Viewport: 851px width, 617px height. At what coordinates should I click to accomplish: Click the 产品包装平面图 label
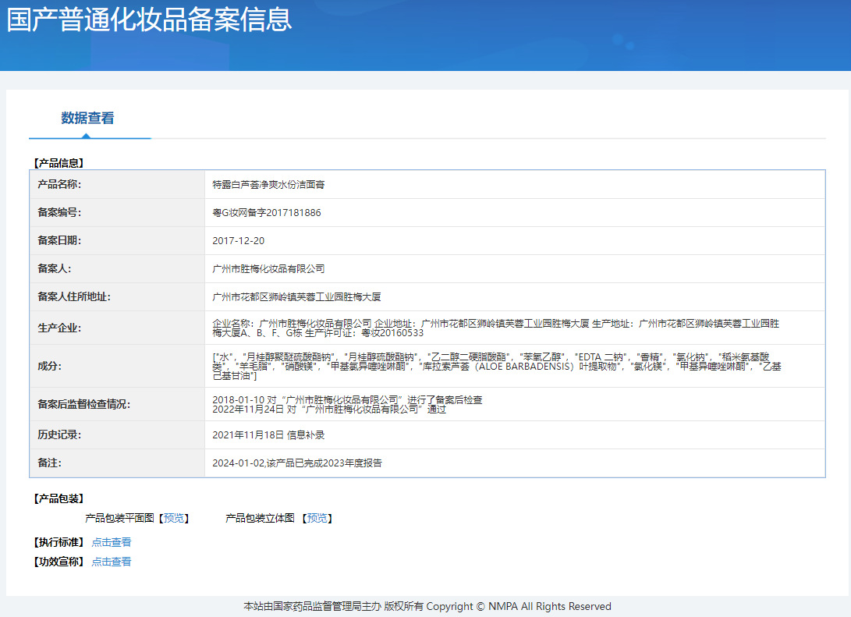coord(119,518)
